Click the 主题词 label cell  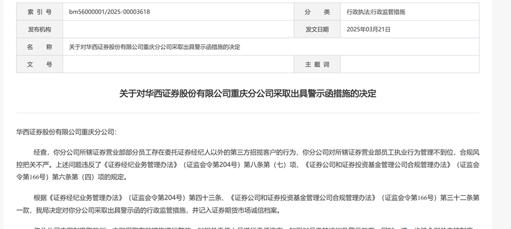tap(317, 64)
